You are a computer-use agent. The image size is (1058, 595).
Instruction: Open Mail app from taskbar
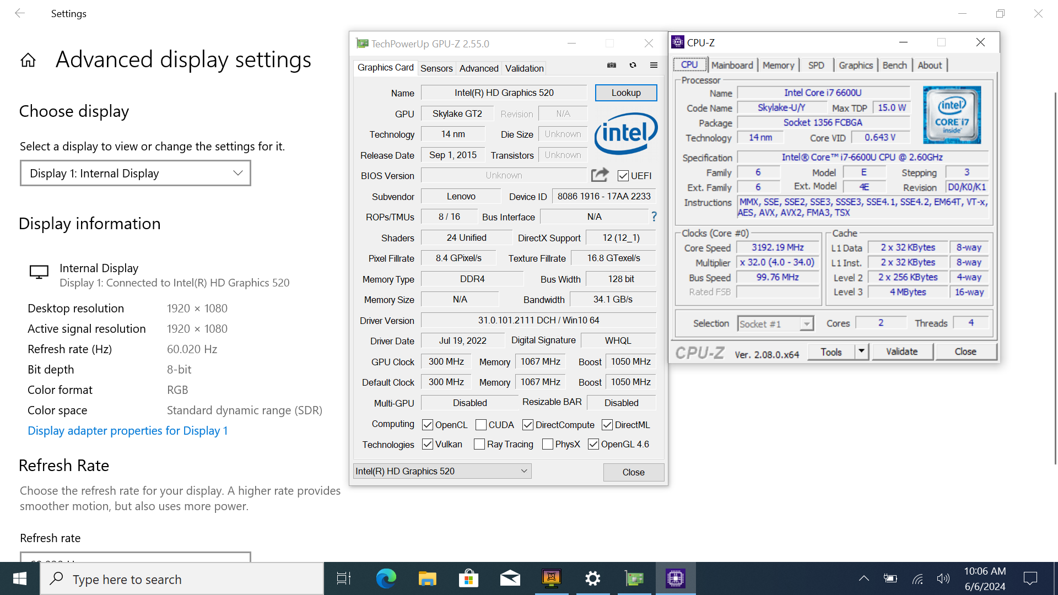tap(510, 578)
